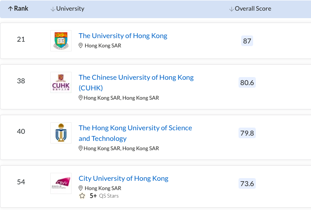Open The University of Hong Kong link
Viewport: 311px width, 210px height.
click(123, 36)
